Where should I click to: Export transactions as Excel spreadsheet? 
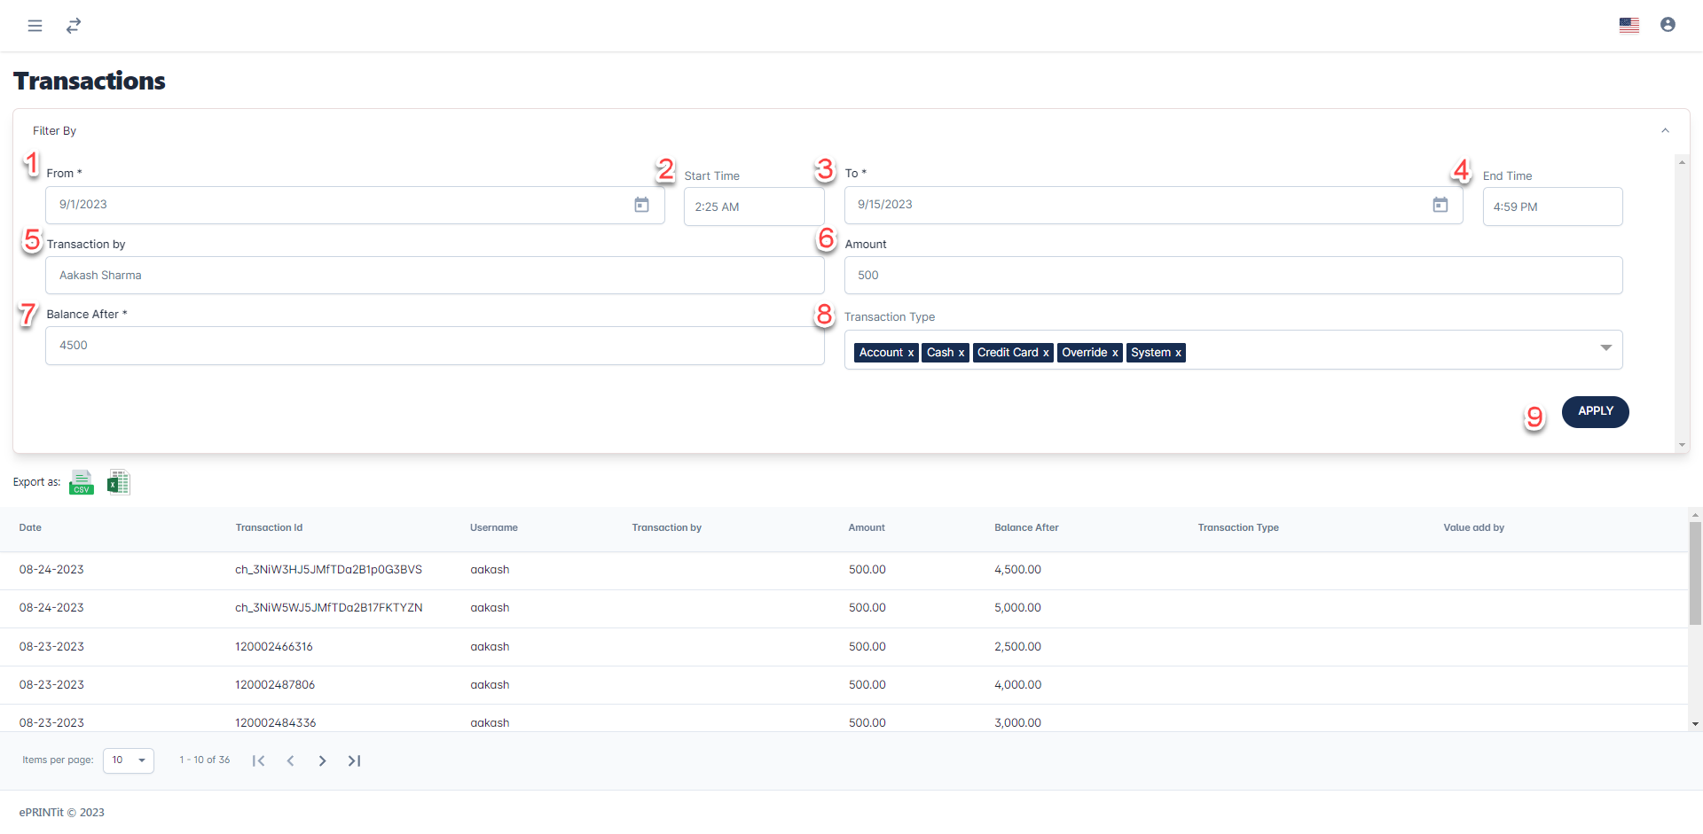(118, 482)
